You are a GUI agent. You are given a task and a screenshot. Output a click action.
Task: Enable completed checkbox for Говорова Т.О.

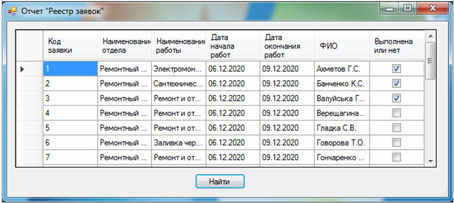pos(396,143)
